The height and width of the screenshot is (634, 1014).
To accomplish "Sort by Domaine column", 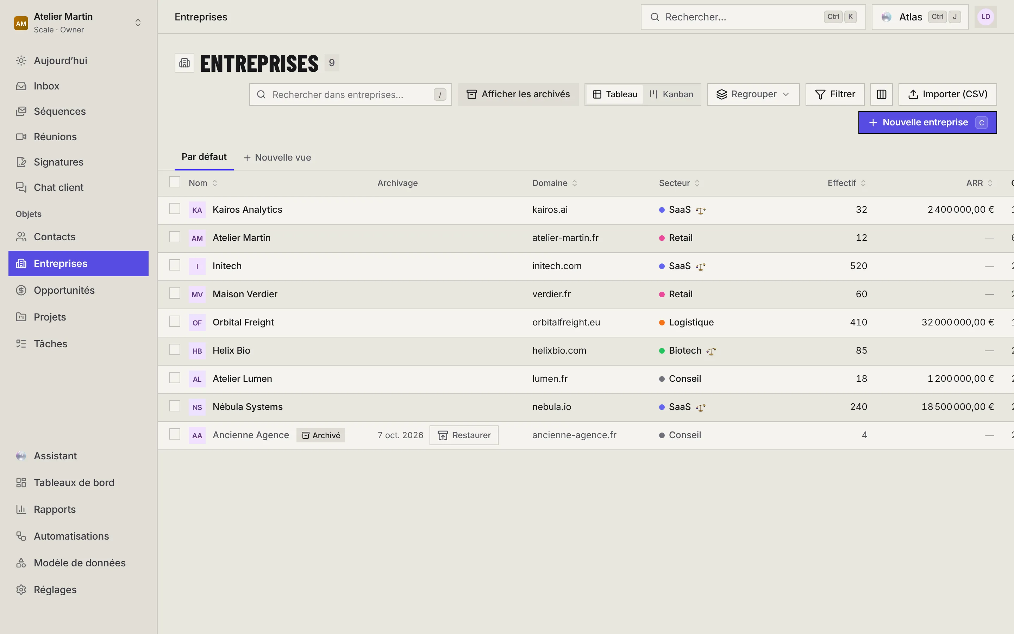I will tap(555, 183).
